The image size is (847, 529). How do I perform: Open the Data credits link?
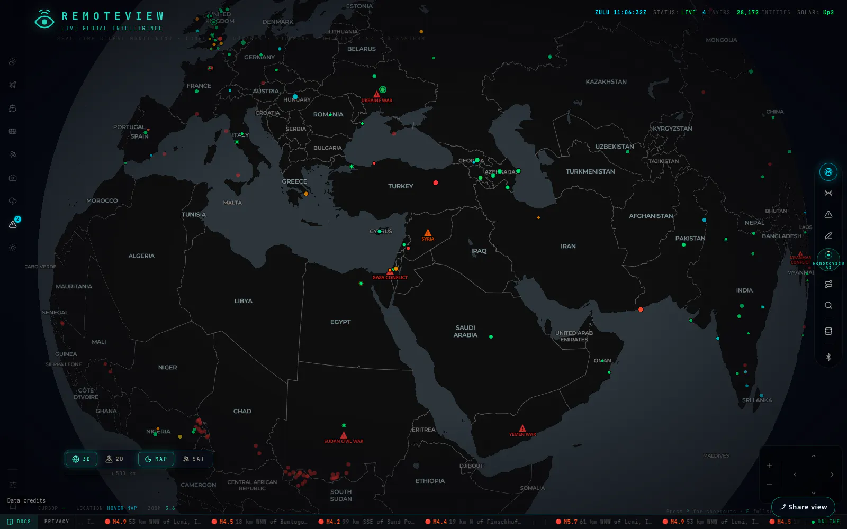click(26, 500)
